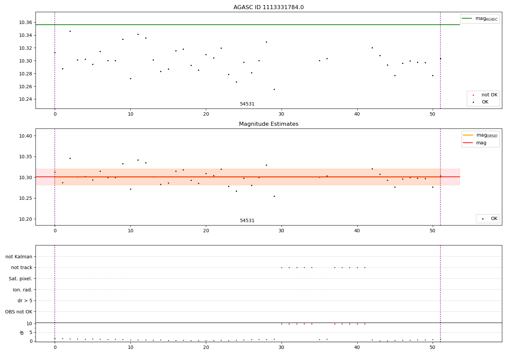Click the "not track" axis label

pyautogui.click(x=22, y=267)
